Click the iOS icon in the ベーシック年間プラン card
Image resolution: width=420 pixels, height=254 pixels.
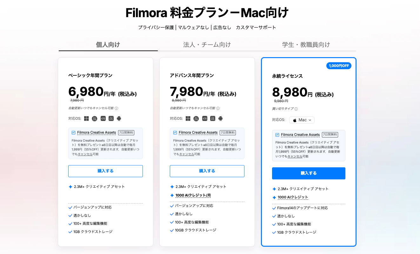103,118
